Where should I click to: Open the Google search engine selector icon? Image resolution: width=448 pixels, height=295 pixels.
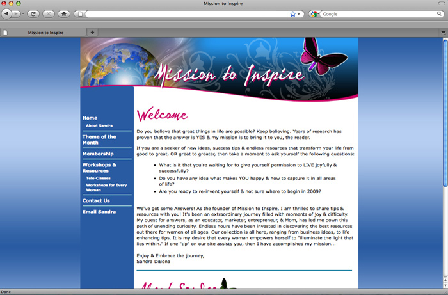314,13
